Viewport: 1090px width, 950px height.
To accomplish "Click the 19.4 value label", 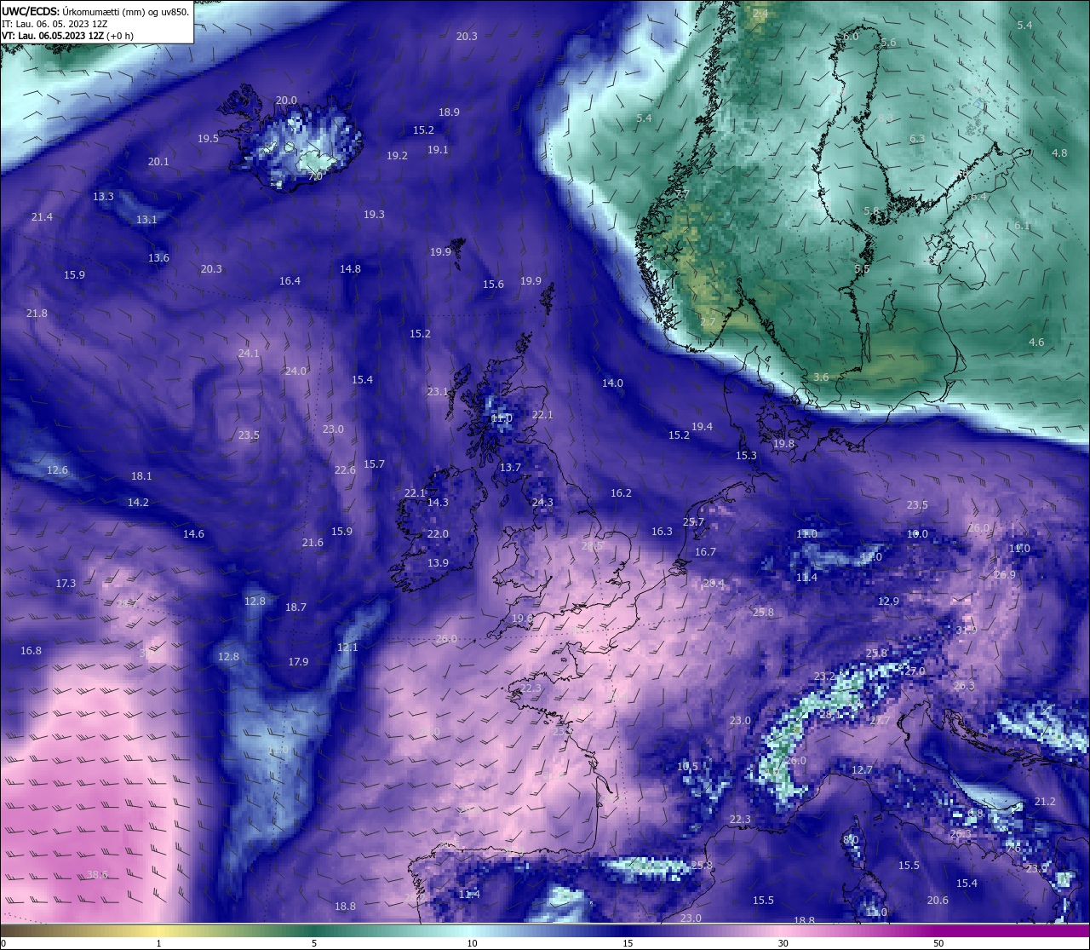I will 702,426.
